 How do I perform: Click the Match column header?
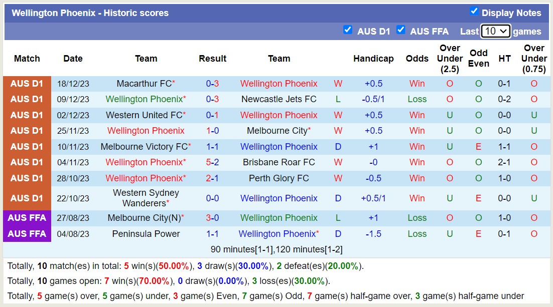click(x=27, y=59)
